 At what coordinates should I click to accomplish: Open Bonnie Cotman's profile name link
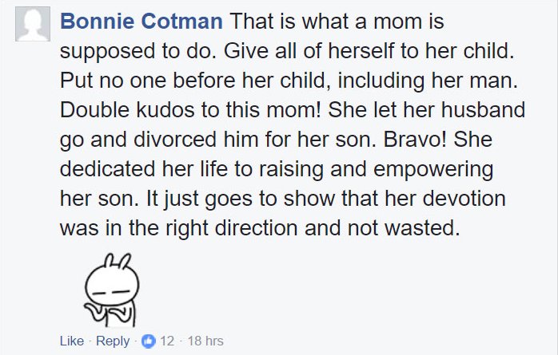[141, 21]
